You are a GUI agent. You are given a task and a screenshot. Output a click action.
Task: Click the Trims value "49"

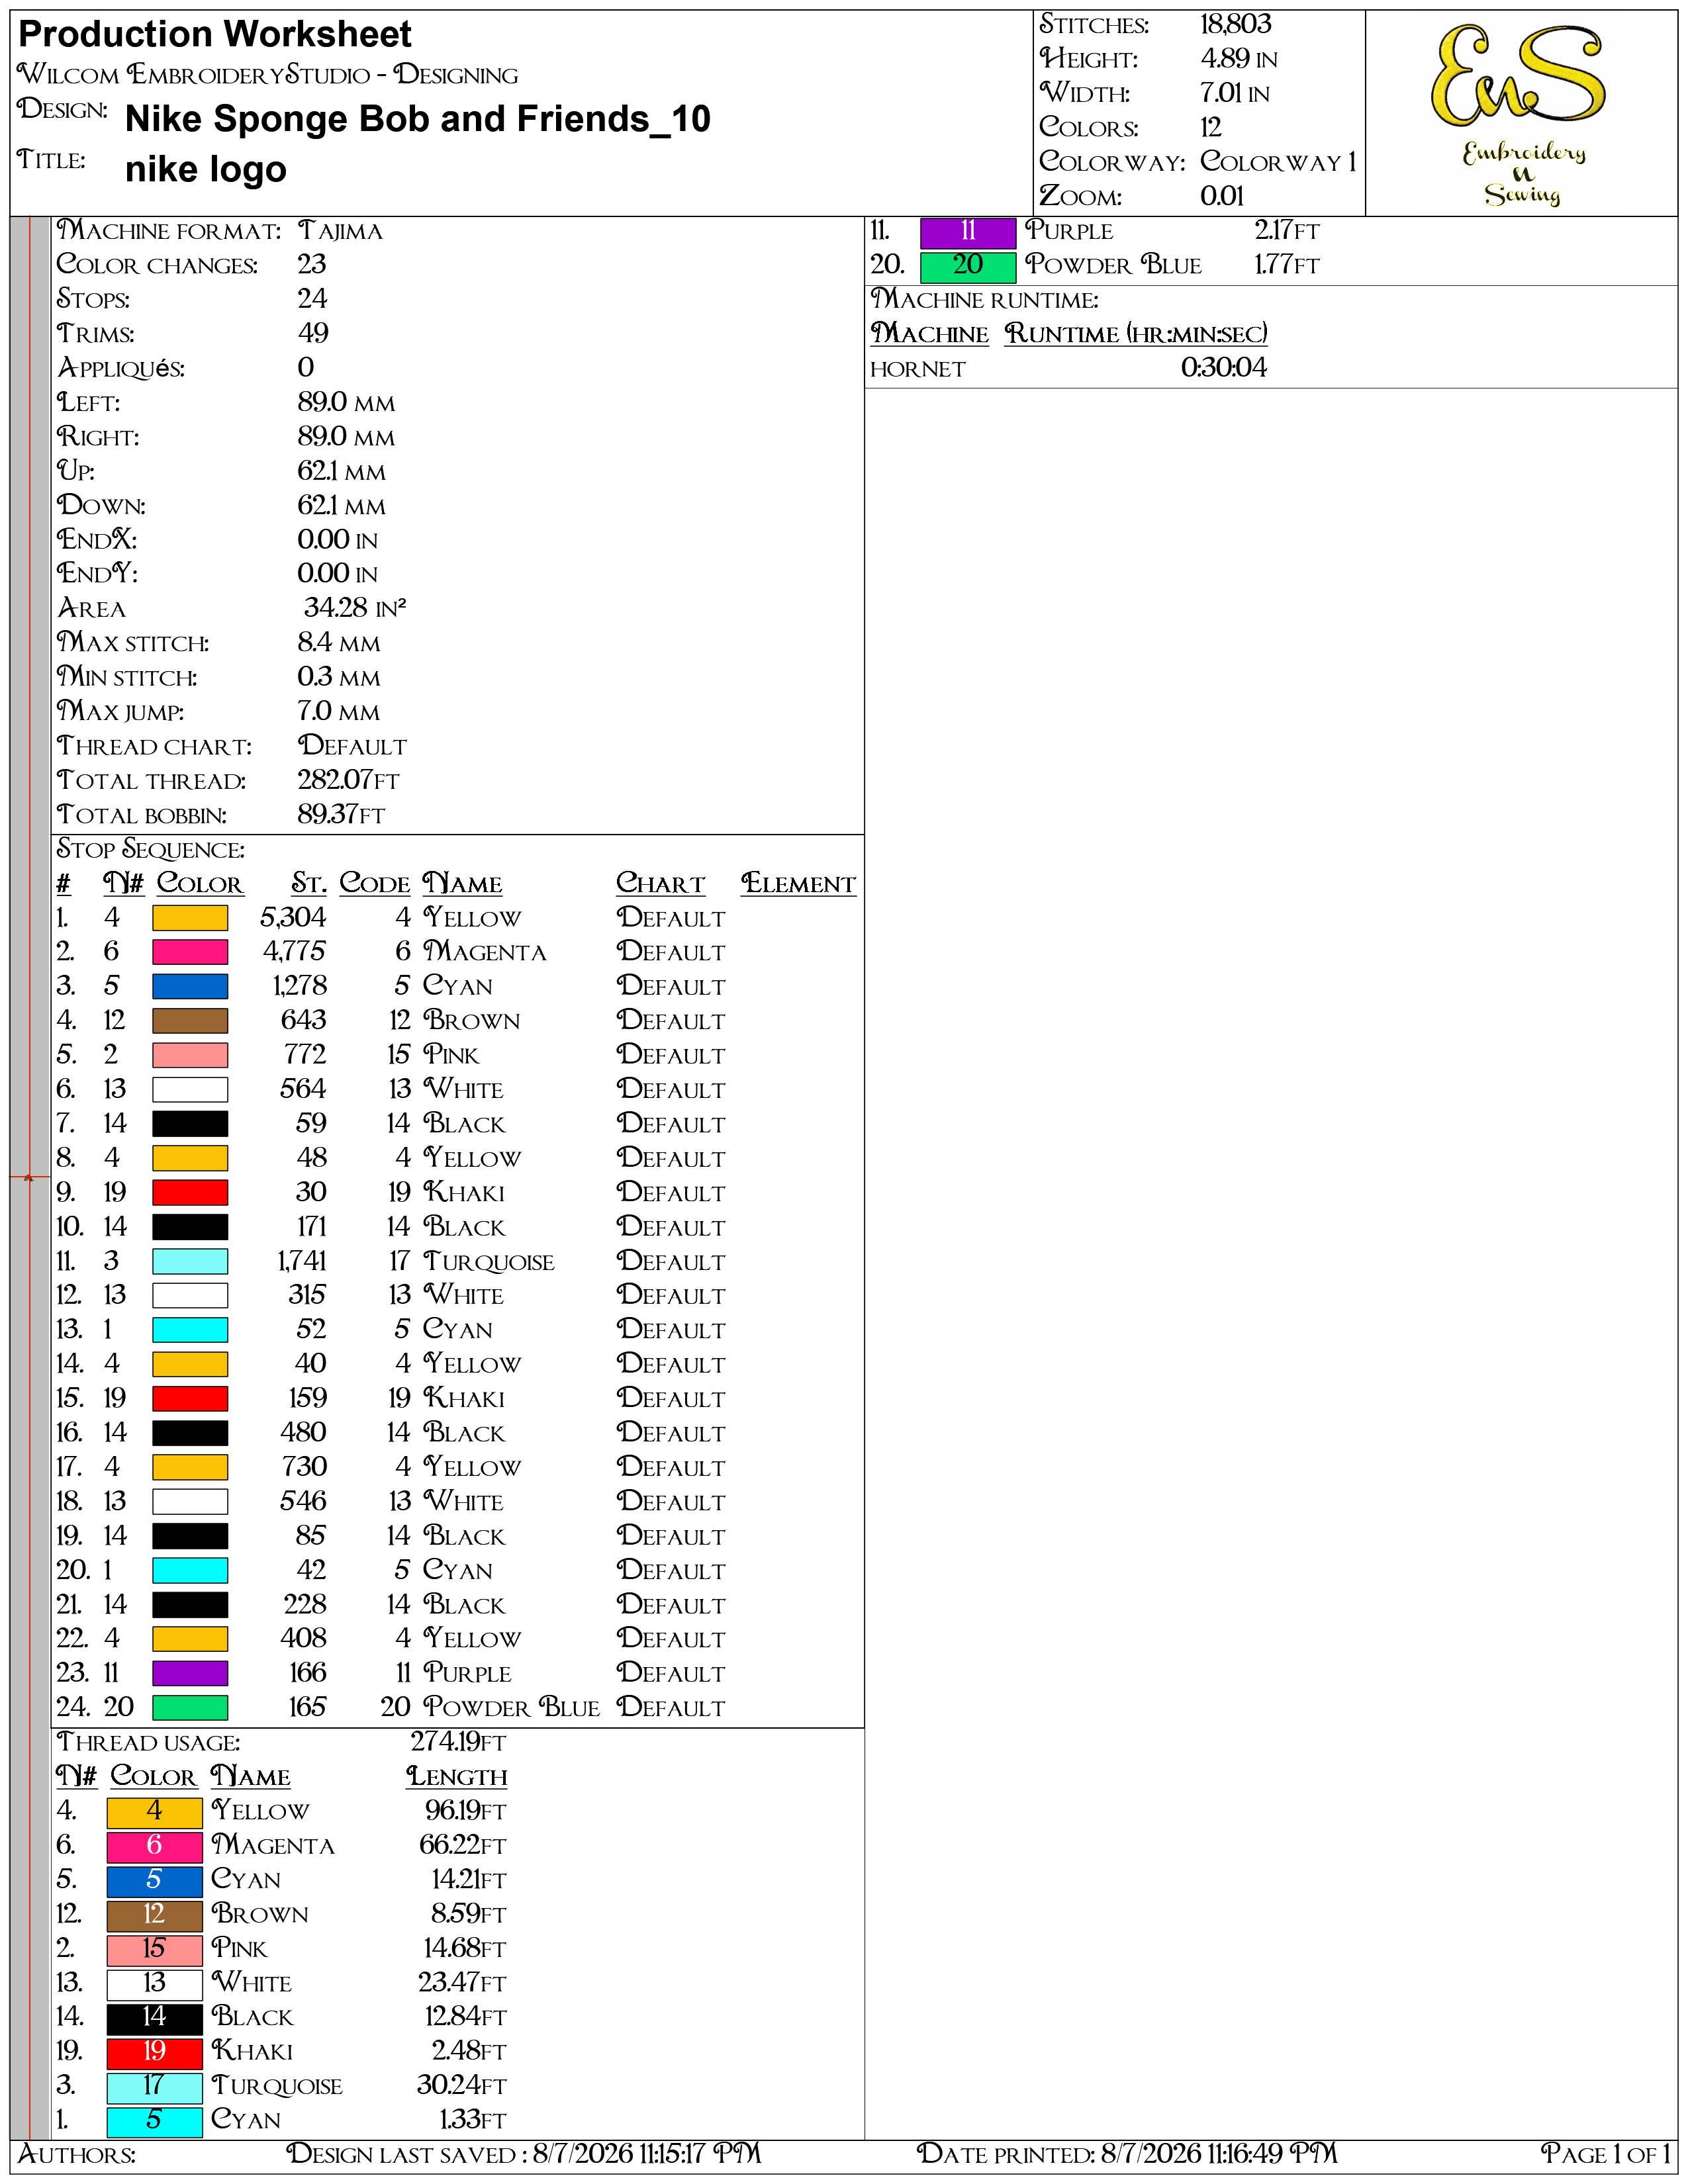pyautogui.click(x=313, y=334)
